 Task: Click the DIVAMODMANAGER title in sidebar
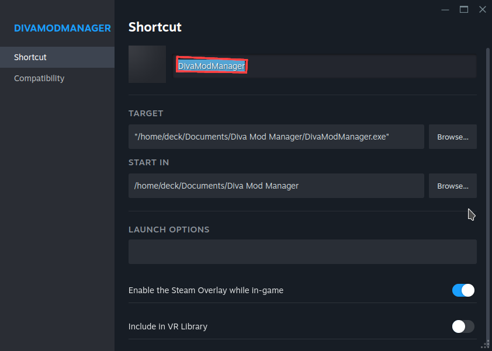pos(63,28)
